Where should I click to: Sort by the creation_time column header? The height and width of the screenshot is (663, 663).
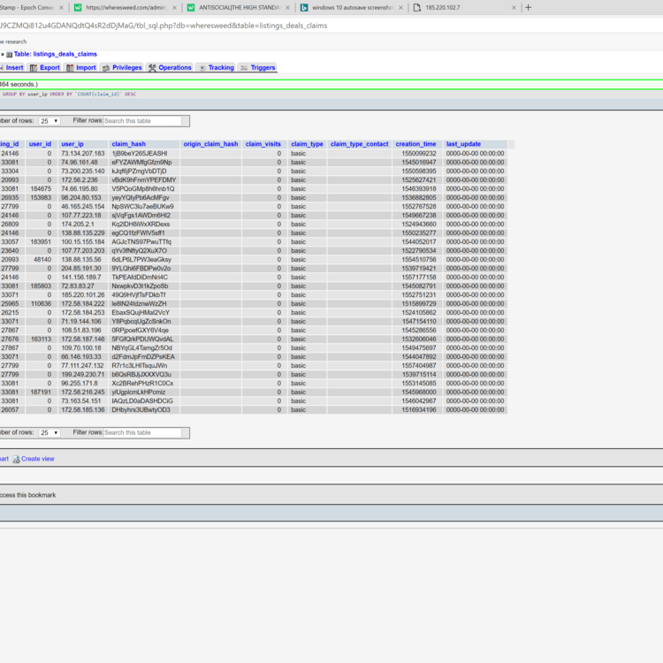click(x=415, y=143)
